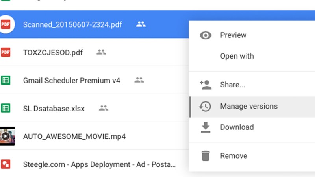Click shared icon beside Gmail Scheduler Premium v4
This screenshot has height=177, width=315.
click(139, 80)
